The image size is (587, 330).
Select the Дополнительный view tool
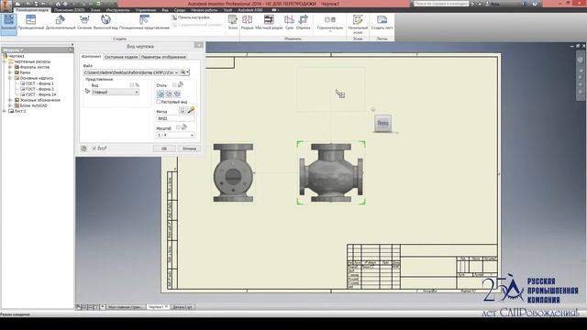click(61, 22)
